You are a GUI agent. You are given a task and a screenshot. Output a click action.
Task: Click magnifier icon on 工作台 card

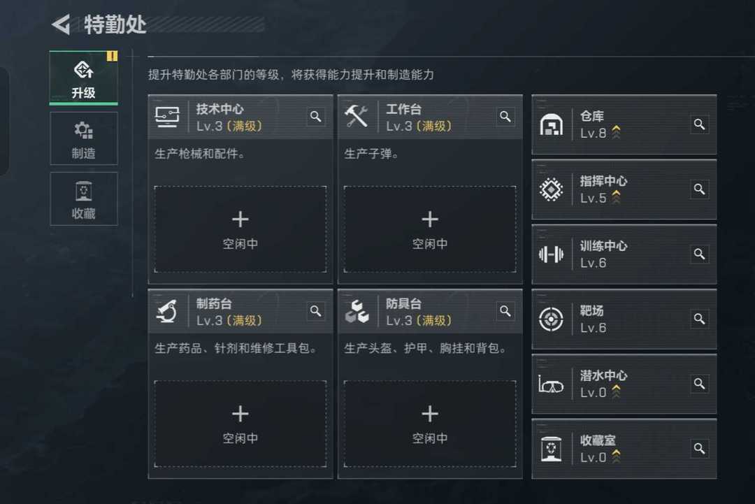505,117
